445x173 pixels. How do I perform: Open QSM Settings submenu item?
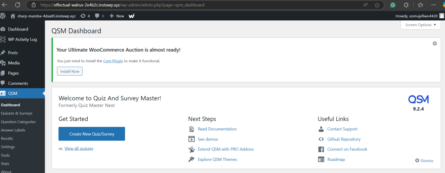(8, 147)
